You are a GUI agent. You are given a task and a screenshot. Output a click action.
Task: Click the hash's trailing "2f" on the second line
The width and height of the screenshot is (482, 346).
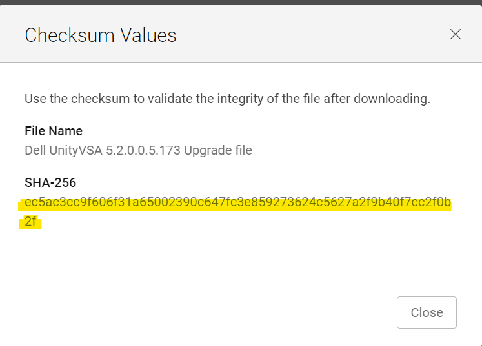[31, 222]
